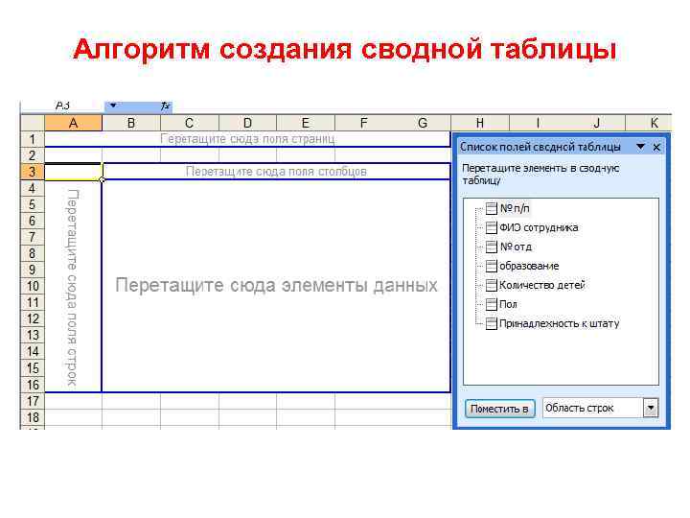Open the field list panel options arrow
The width and height of the screenshot is (690, 518).
pos(641,147)
